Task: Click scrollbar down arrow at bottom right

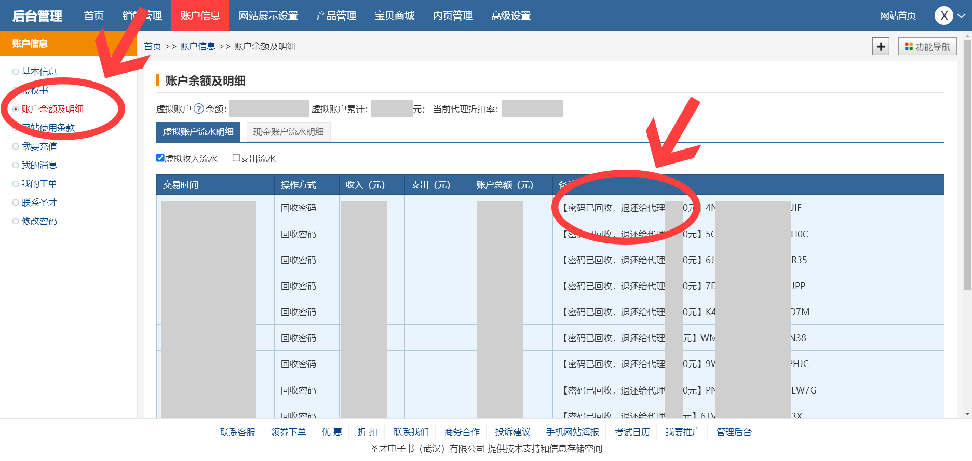Action: point(967,414)
